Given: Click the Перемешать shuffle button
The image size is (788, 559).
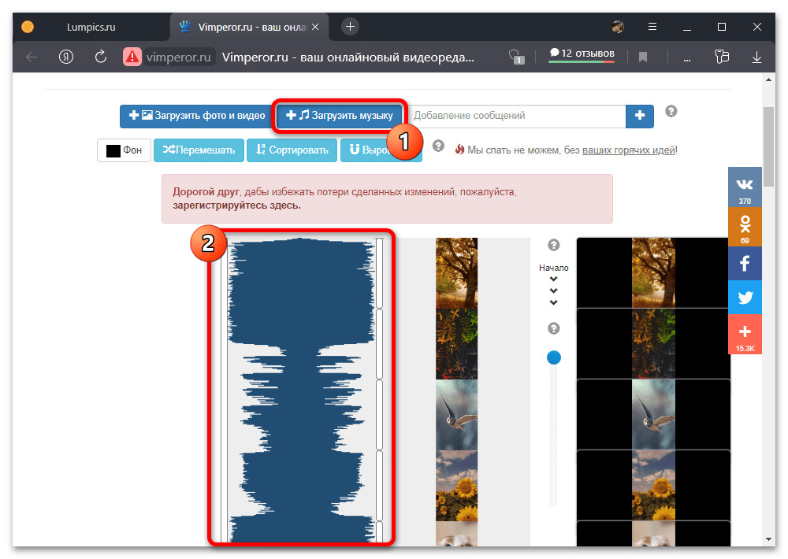Looking at the screenshot, I should click(x=197, y=150).
